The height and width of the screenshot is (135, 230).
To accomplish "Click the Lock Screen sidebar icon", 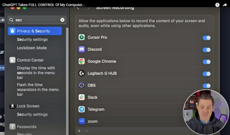I will 13,106.
